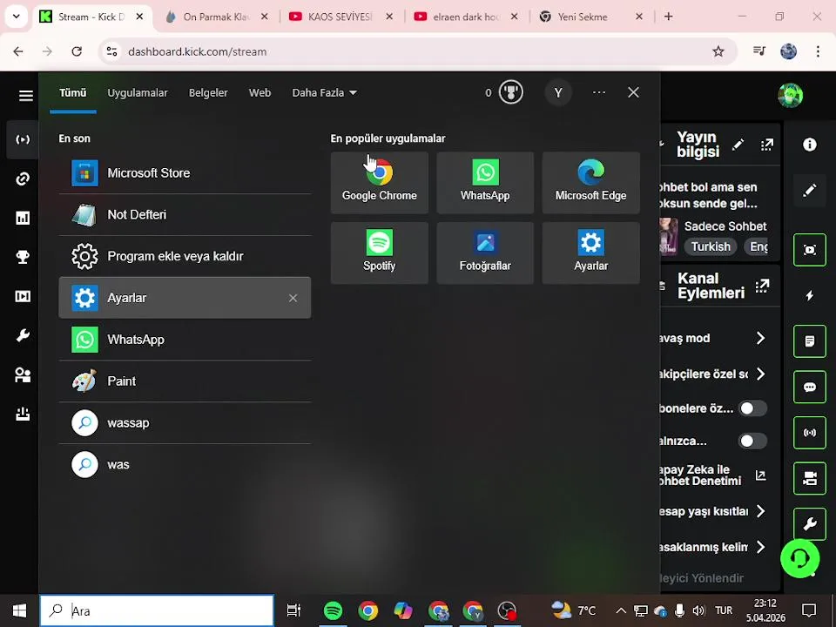
Task: Open Task View on taskbar
Action: click(293, 610)
